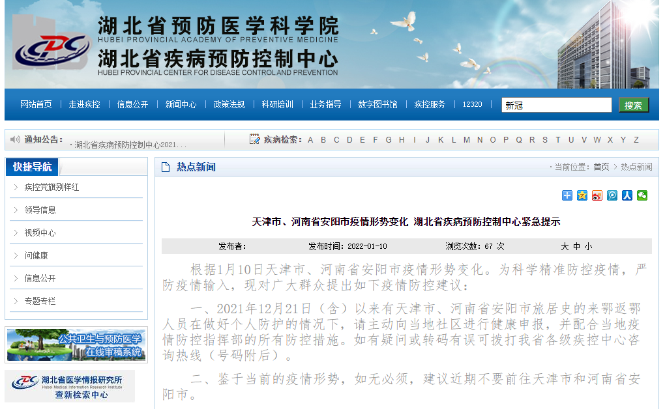Open 12320 menu item
665x409 pixels.
tap(472, 104)
